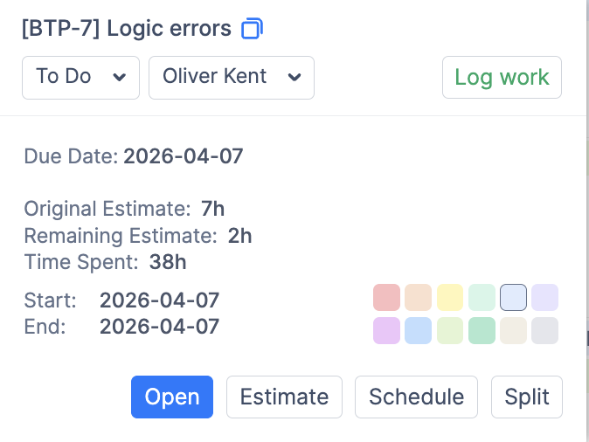Expand the Oliver Kent assignee dropdown
Image resolution: width=589 pixels, height=442 pixels.
(232, 77)
